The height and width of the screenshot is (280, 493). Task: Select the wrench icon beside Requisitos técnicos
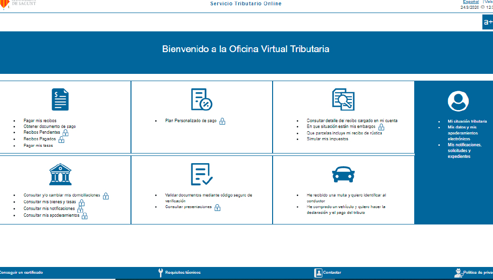(161, 272)
